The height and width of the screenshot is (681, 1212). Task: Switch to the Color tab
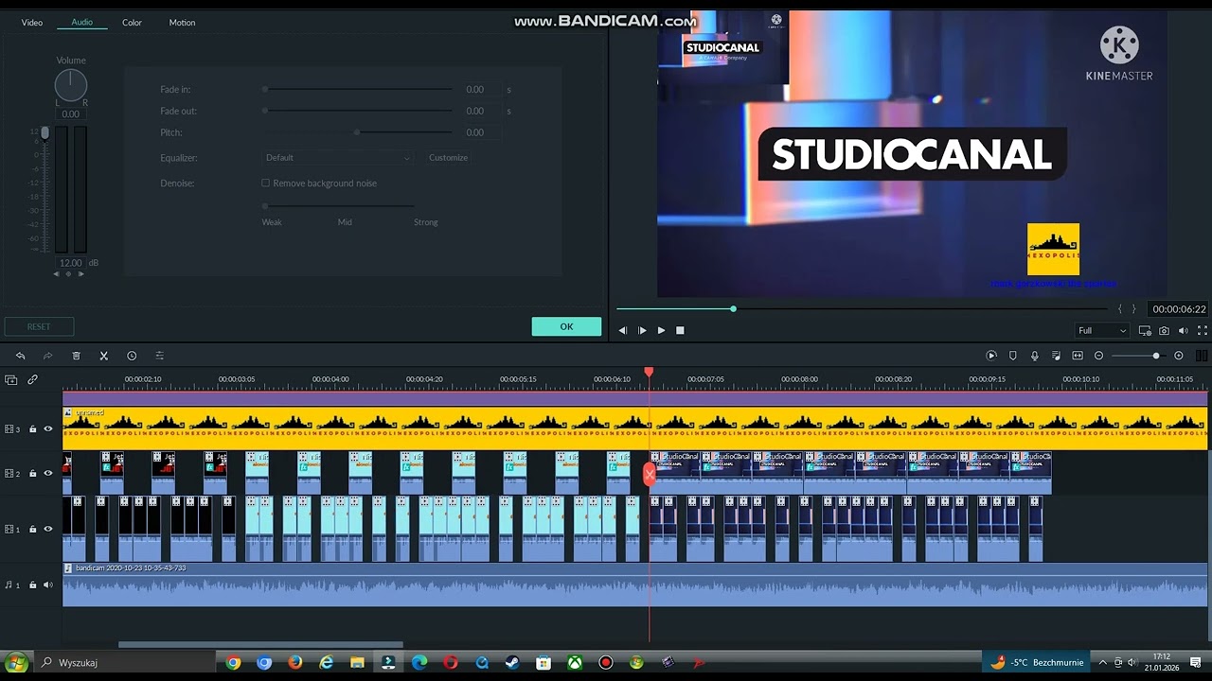coord(132,22)
